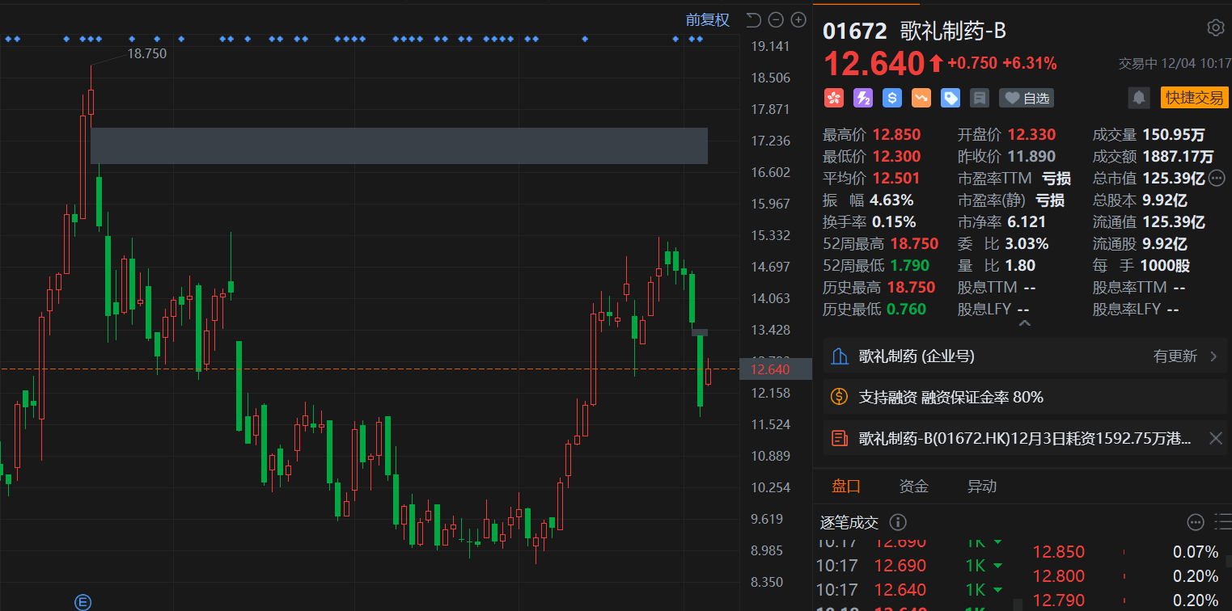Open the 前复权 adjustment dropdown
Viewport: 1232px width, 611px height.
pos(708,19)
